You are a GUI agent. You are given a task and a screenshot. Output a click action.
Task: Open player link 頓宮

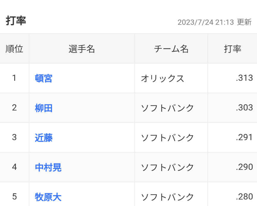(44, 78)
